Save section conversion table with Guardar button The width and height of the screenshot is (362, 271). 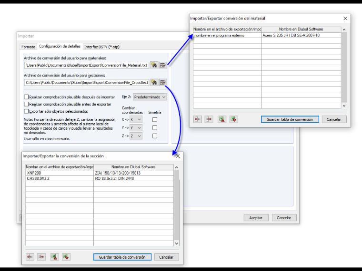[x=122, y=257]
